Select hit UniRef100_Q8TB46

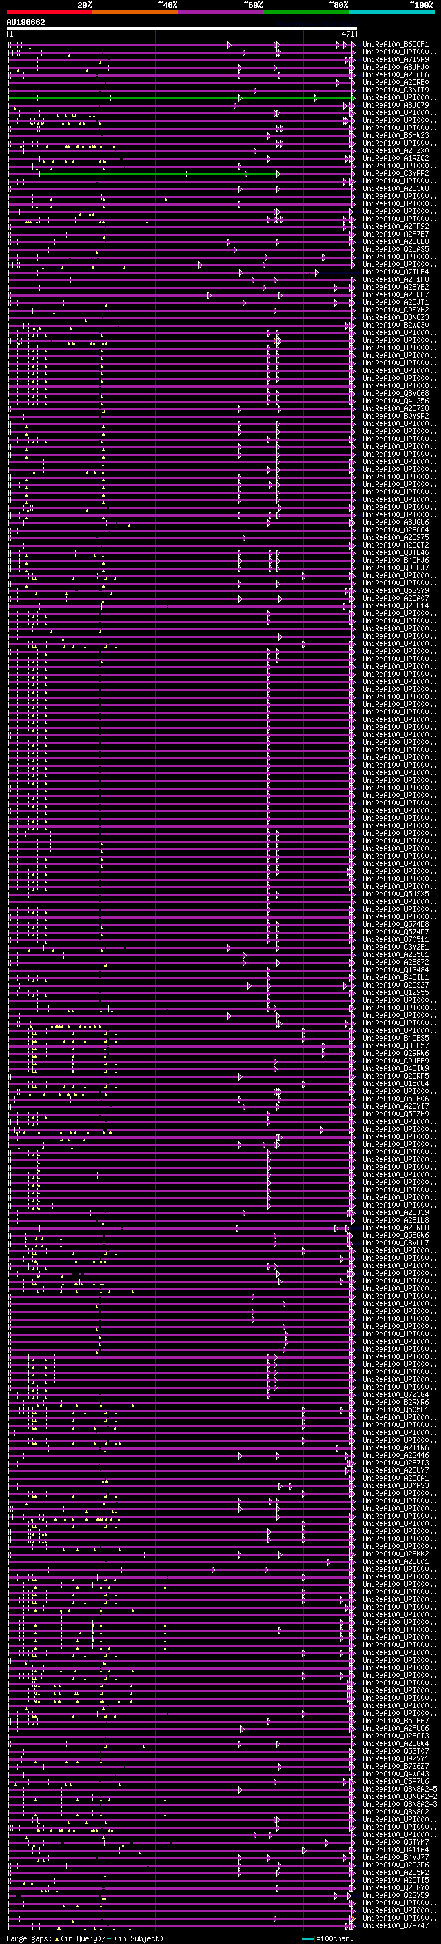pyautogui.click(x=396, y=552)
